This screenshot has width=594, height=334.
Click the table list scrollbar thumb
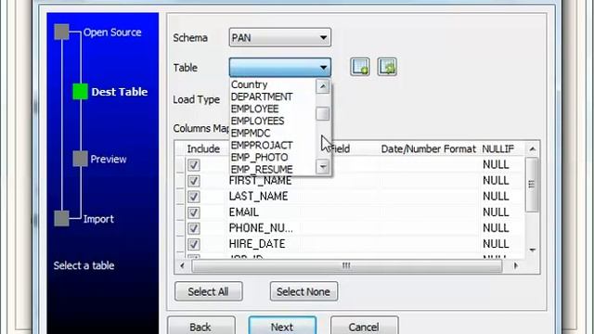click(x=323, y=113)
